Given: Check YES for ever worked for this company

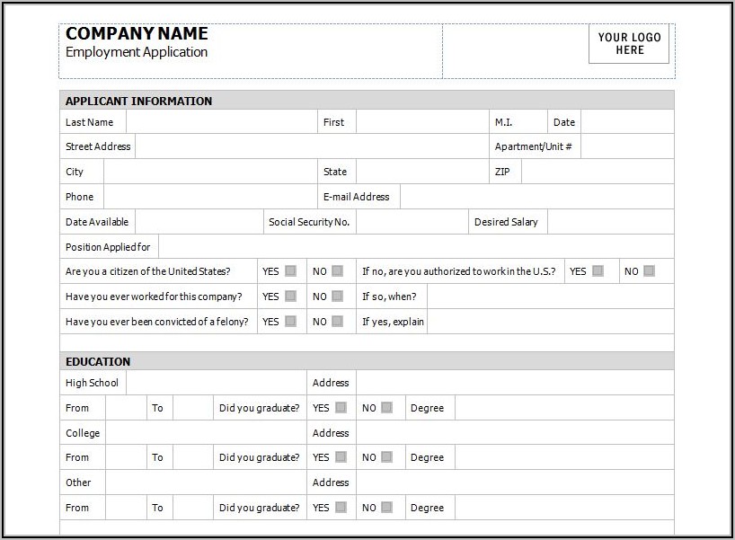Looking at the screenshot, I should click(291, 296).
